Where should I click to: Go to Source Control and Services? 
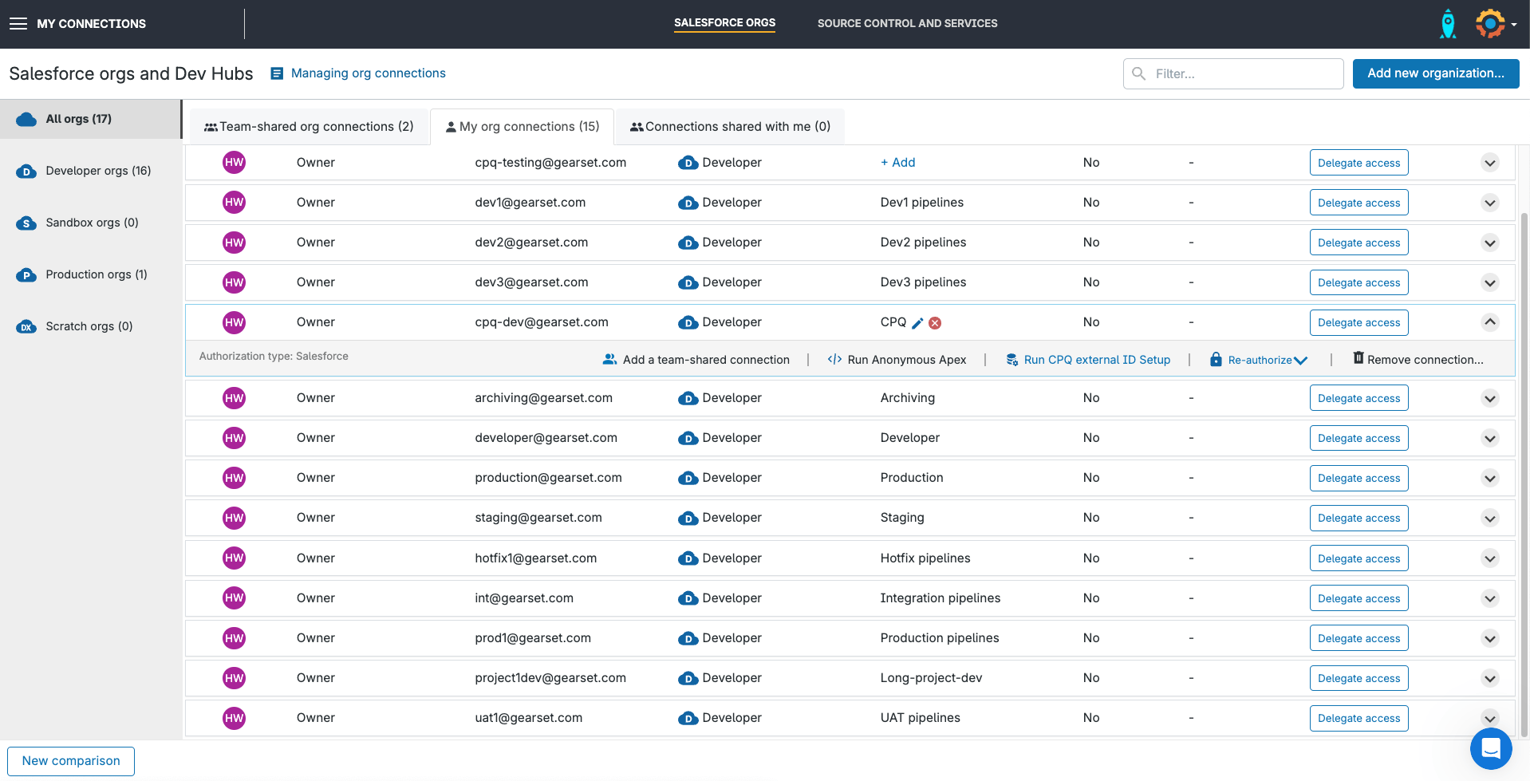[x=907, y=24]
